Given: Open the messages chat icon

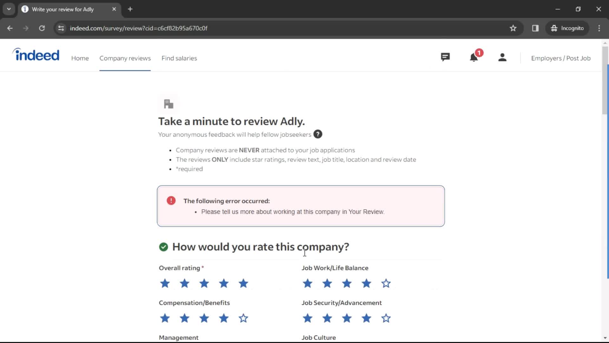Looking at the screenshot, I should pos(445,57).
